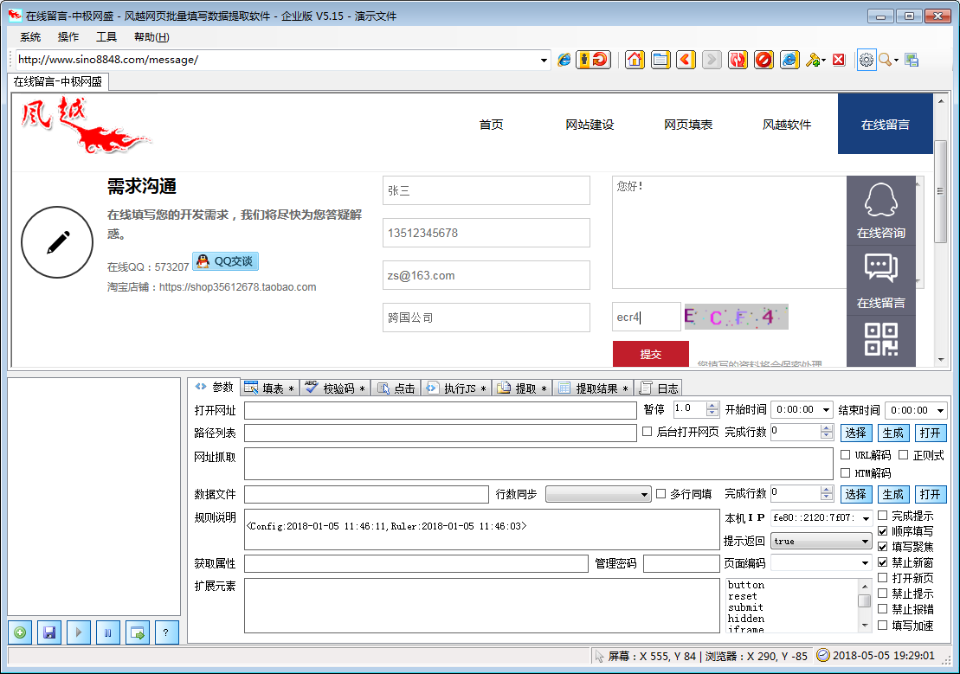Open settings via the gear toolbar icon

867,60
